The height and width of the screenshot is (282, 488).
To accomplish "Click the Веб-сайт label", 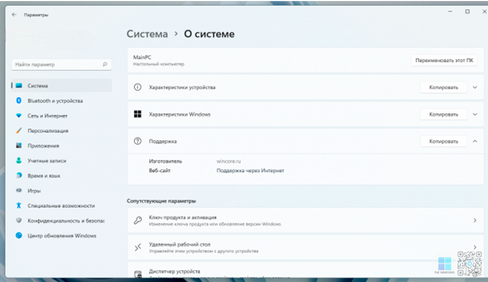I will pyautogui.click(x=160, y=171).
